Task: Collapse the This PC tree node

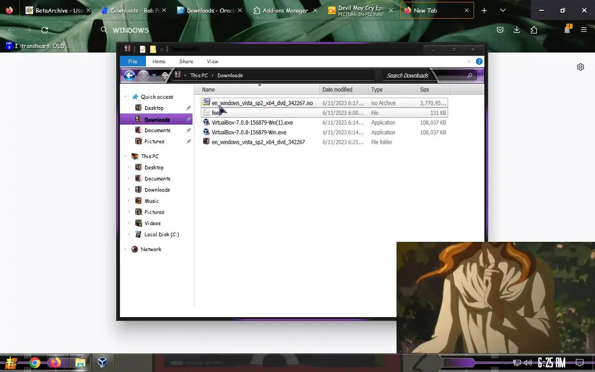Action: [x=126, y=156]
